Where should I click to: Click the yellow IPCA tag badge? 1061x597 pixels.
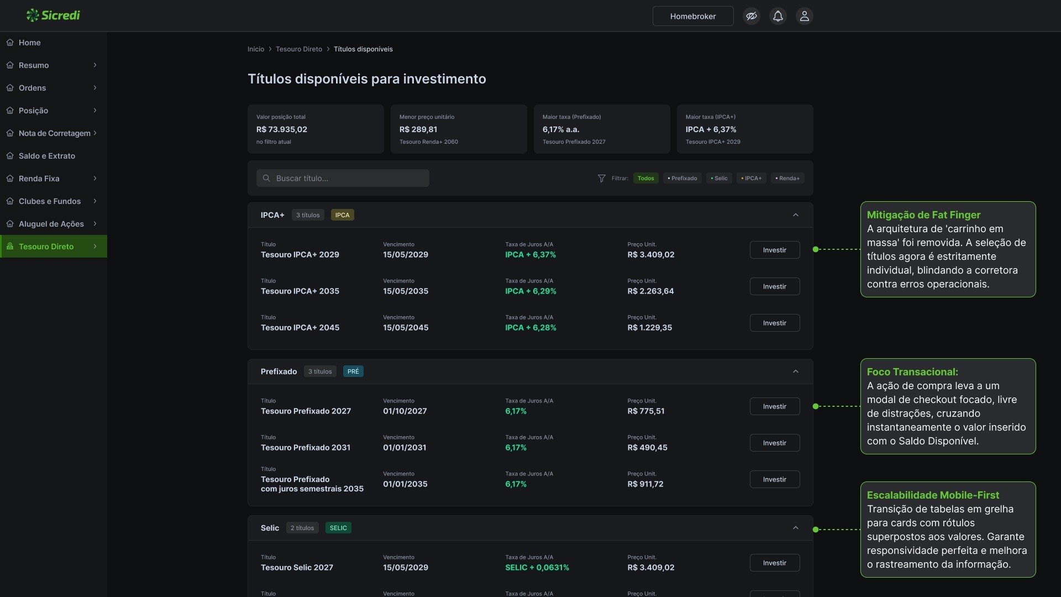pos(343,215)
